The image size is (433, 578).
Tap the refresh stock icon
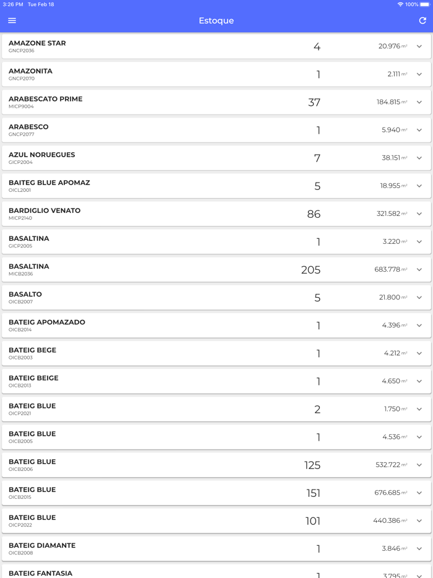pos(422,20)
